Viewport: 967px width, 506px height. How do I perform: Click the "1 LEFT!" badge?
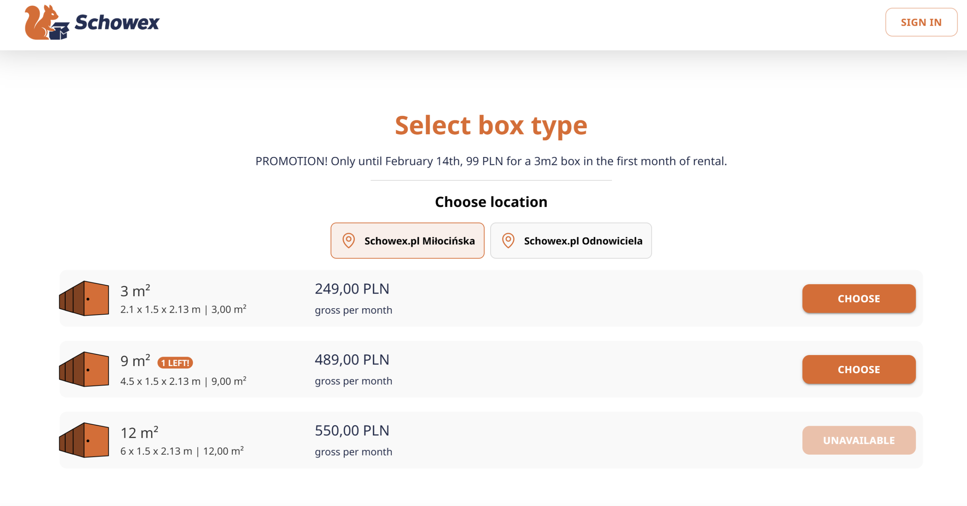[175, 363]
